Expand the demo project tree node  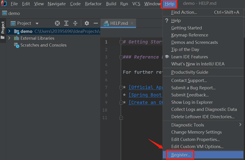pos(9,31)
